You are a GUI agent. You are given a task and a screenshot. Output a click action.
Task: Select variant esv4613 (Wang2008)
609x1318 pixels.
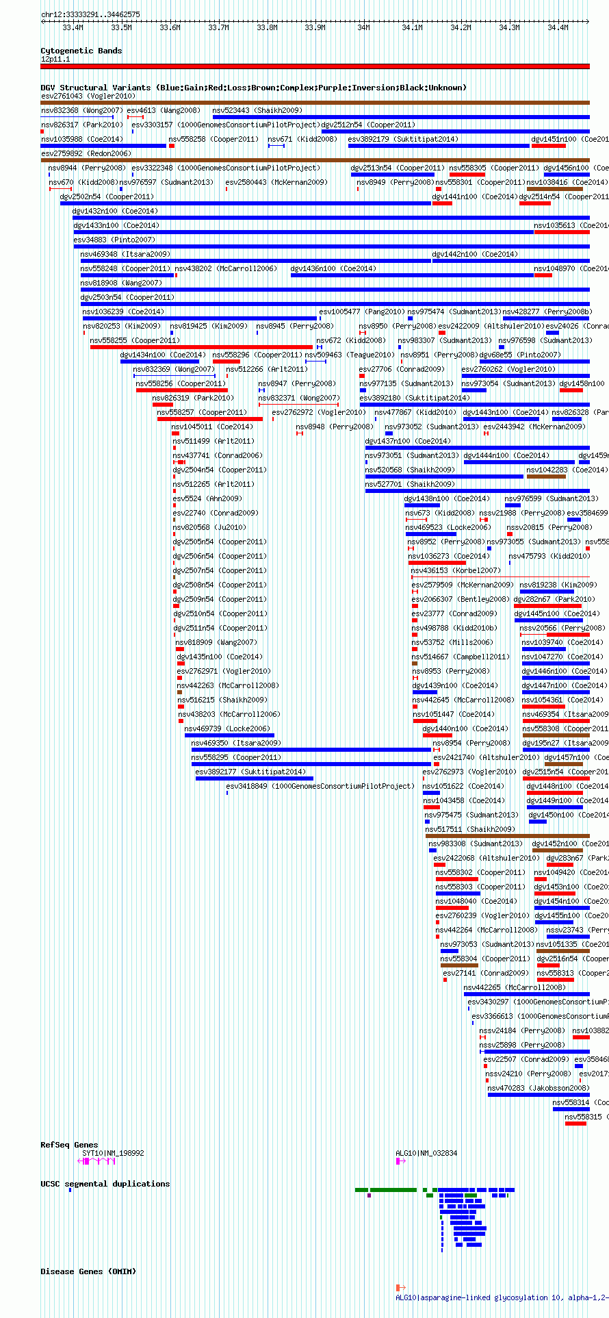tap(135, 117)
